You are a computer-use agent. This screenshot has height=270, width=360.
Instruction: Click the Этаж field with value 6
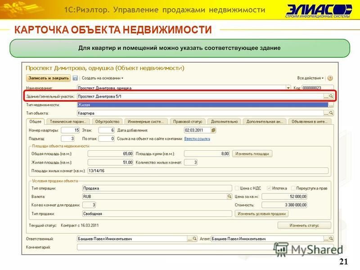pyautogui.click(x=106, y=130)
